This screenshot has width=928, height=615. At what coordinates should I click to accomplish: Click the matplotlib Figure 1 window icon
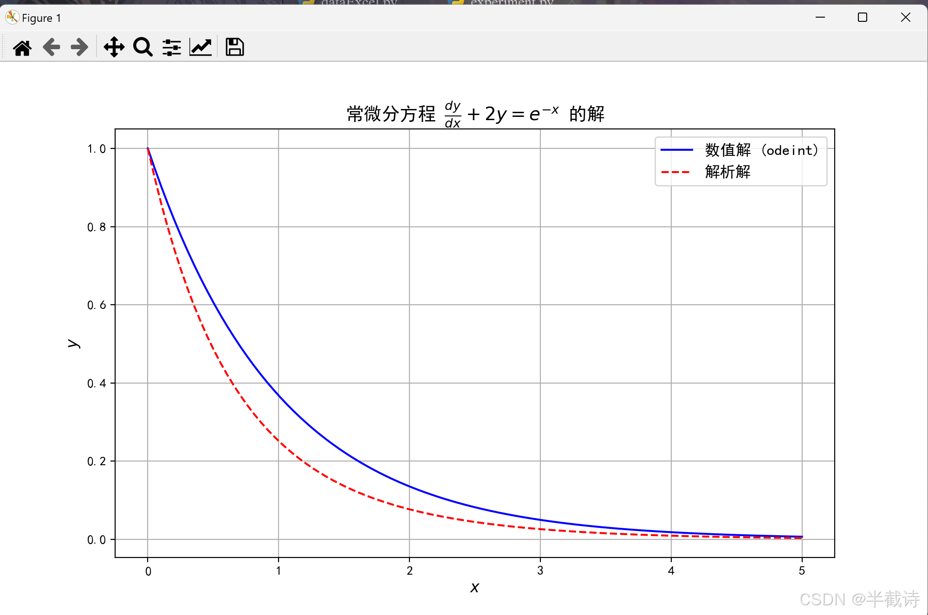point(12,18)
